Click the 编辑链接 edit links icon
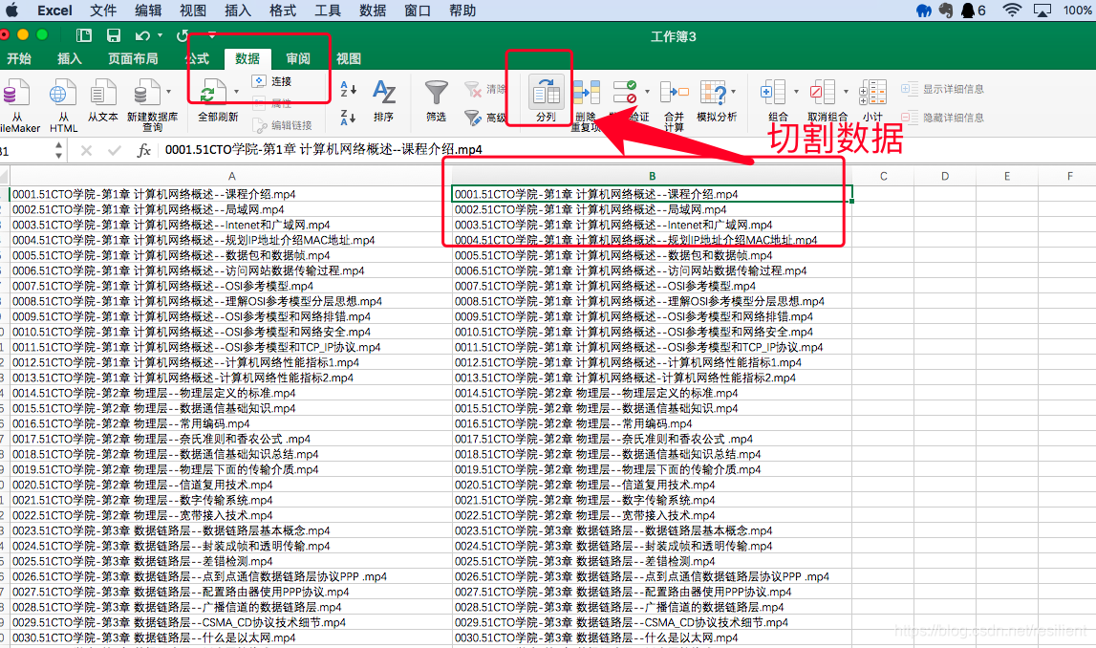The width and height of the screenshot is (1096, 648). [x=260, y=126]
